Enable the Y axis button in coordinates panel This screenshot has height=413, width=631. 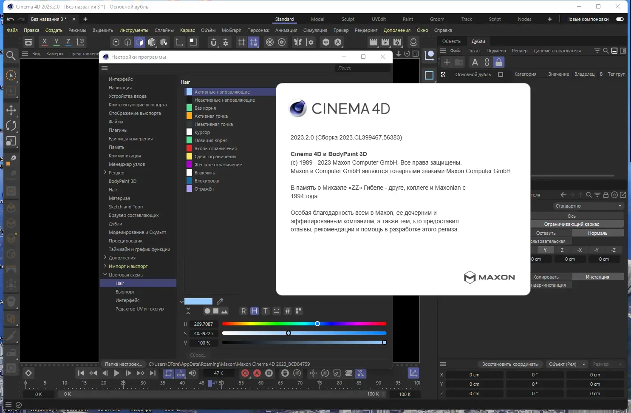click(x=545, y=250)
